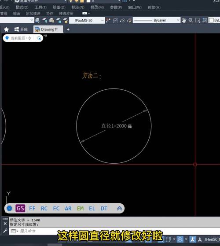This screenshot has height=246, width=220.
Task: Close the command line window
Action: point(5,224)
